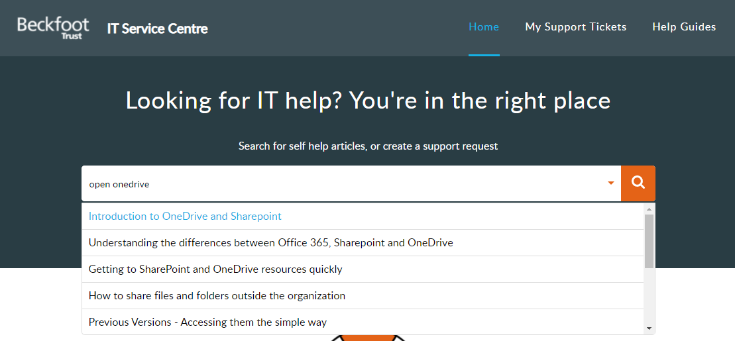Click the Beckfoot Trust logo
The image size is (735, 341).
click(53, 28)
